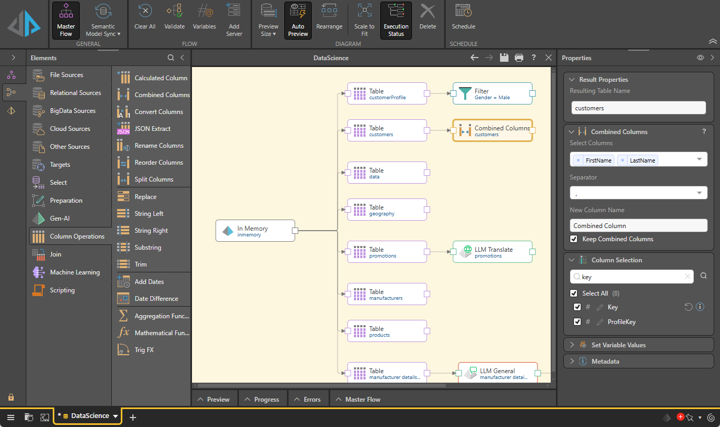This screenshot has height=427, width=720.
Task: Expand the Errors bottom panel
Action: [x=308, y=400]
